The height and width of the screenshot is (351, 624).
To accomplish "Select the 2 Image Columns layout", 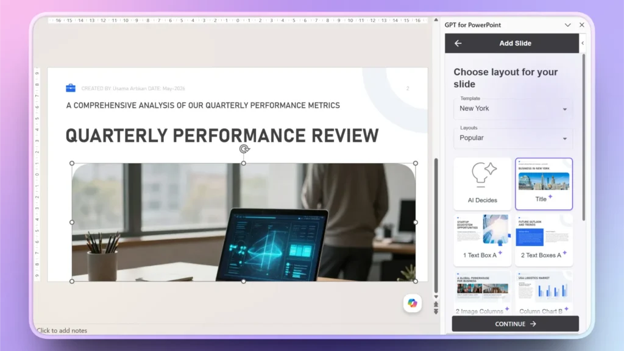I will (x=483, y=293).
